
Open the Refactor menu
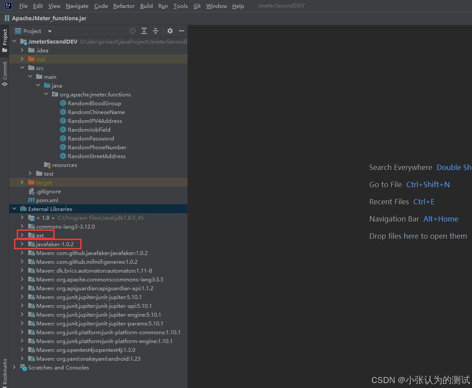pyautogui.click(x=124, y=6)
